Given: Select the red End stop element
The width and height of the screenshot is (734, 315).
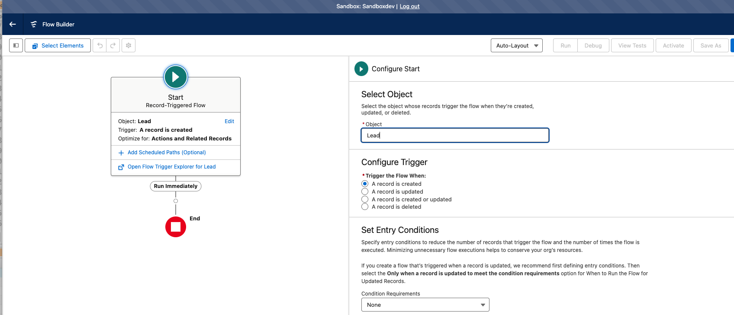Looking at the screenshot, I should tap(176, 227).
